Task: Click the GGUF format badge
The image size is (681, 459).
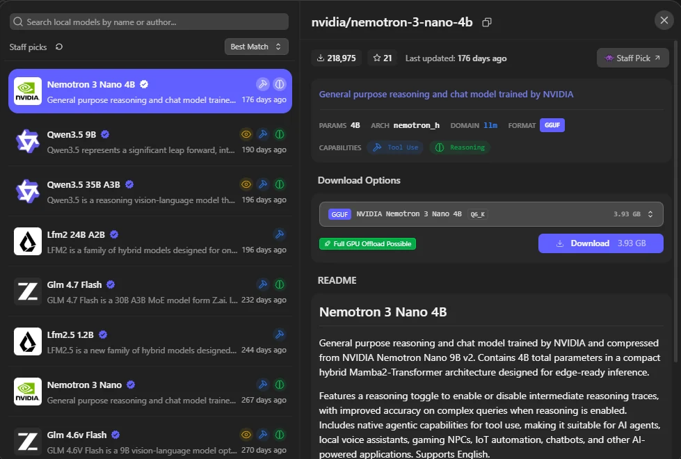Action: (x=552, y=125)
